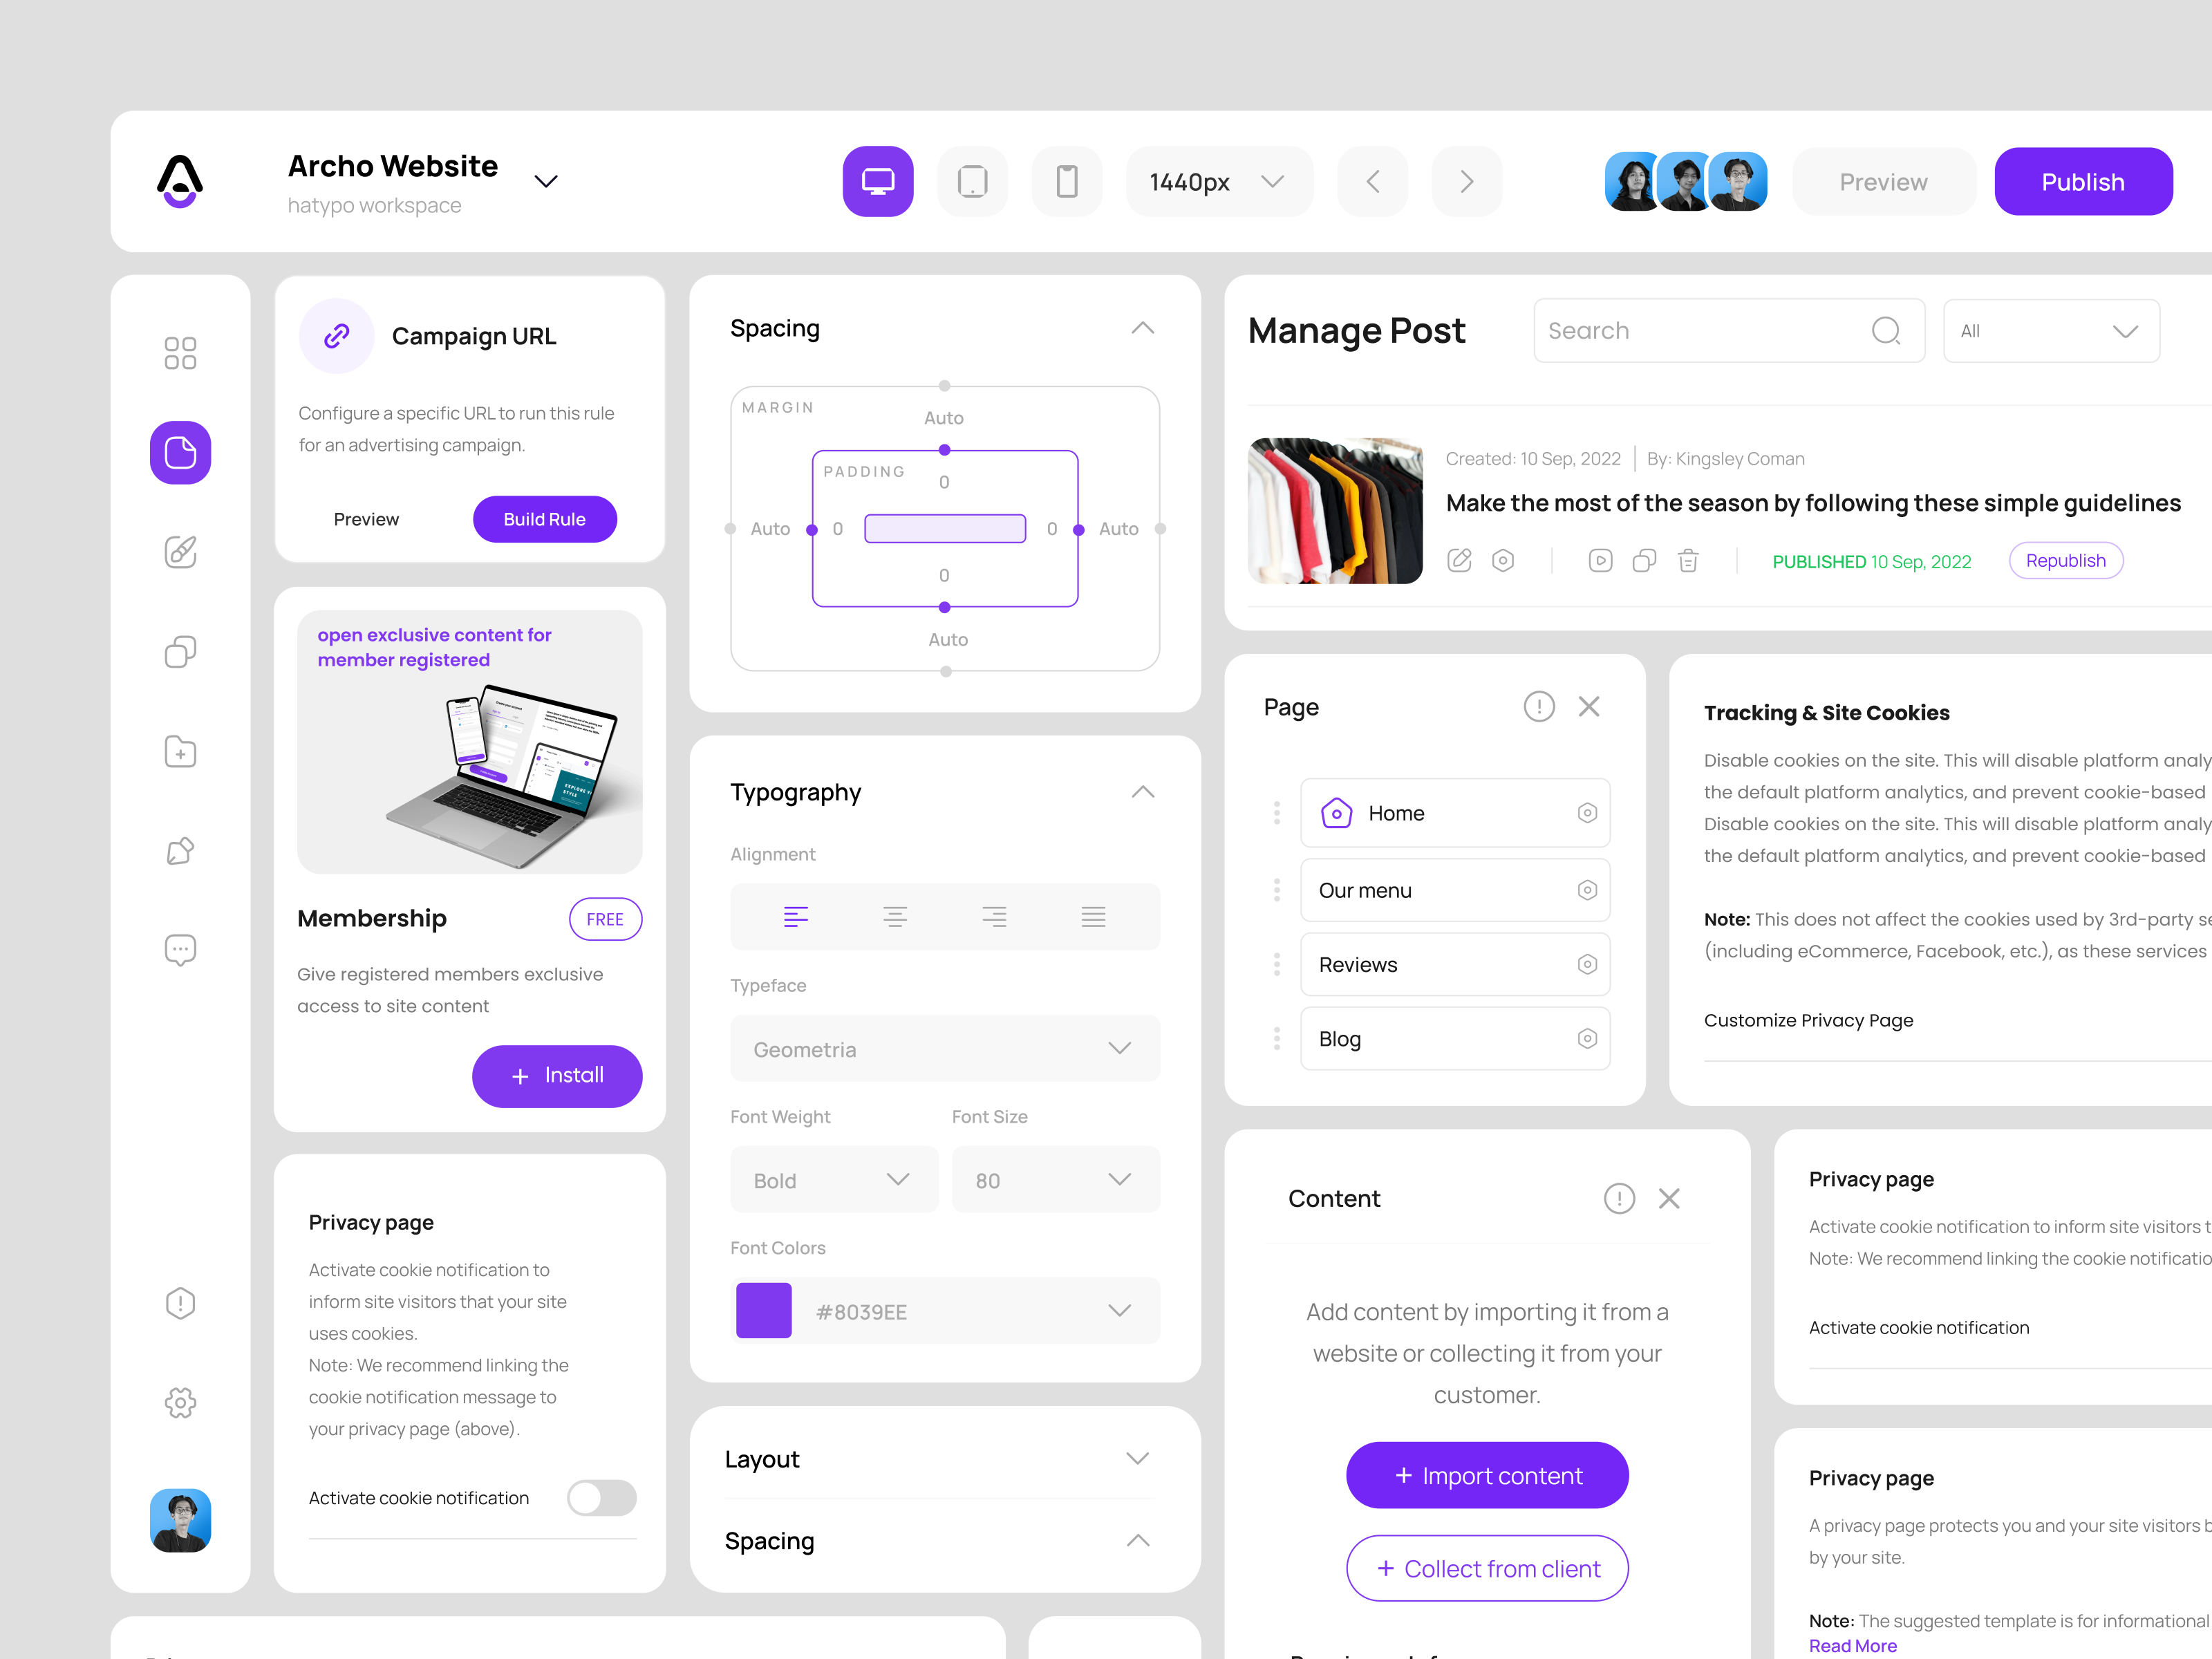
Task: Click the Publish button
Action: pyautogui.click(x=2083, y=181)
